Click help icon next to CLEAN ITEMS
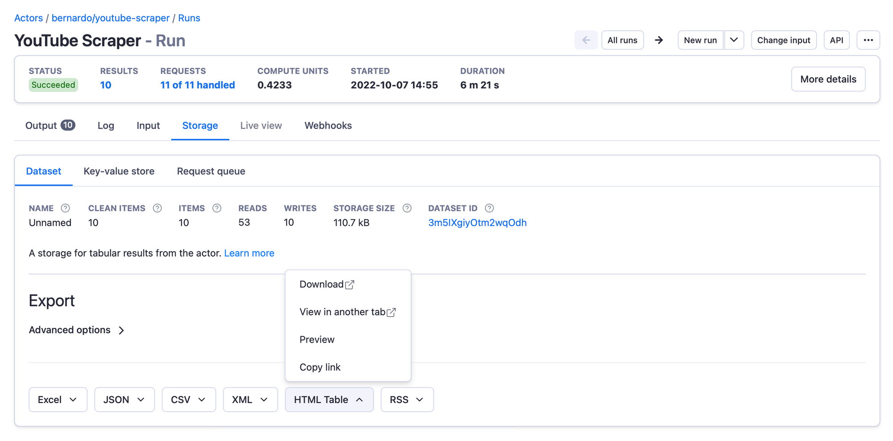Screen dimensions: 893x441 pos(157,208)
